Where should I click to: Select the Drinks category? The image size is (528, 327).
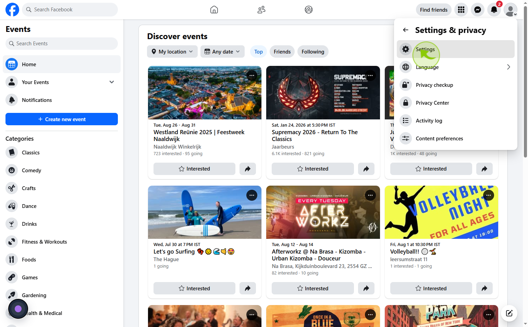click(x=62, y=224)
